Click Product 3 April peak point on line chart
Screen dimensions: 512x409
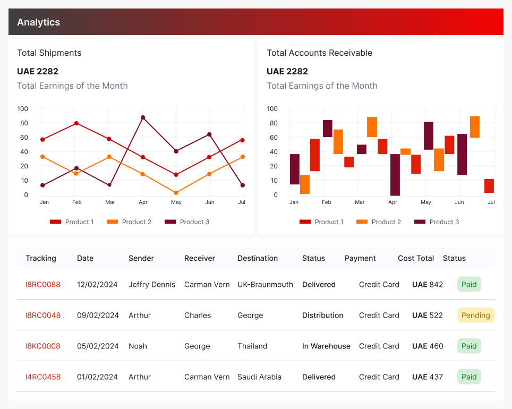[142, 117]
